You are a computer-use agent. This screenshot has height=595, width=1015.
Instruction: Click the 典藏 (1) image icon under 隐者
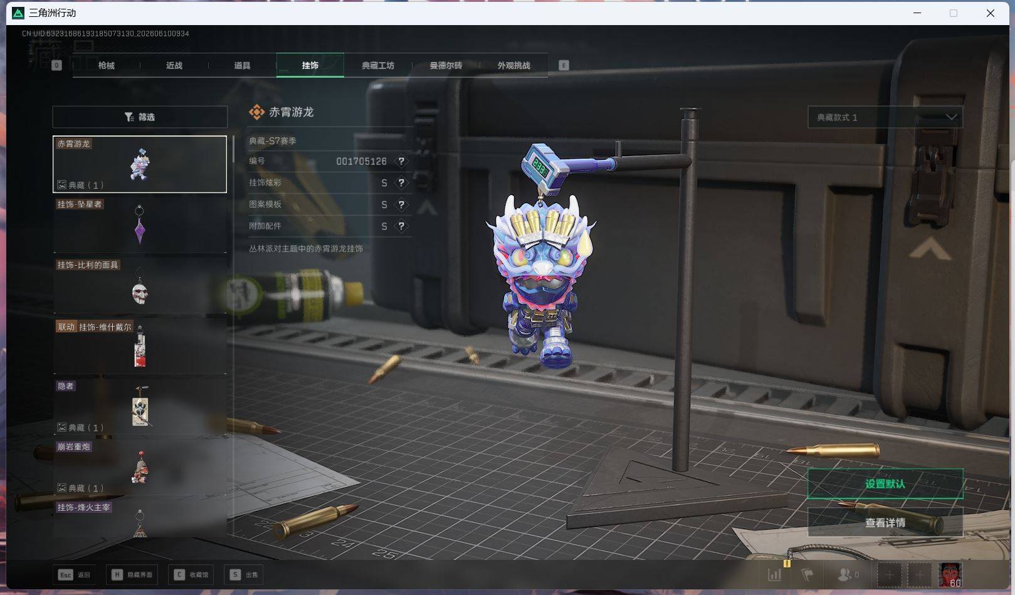(x=62, y=428)
